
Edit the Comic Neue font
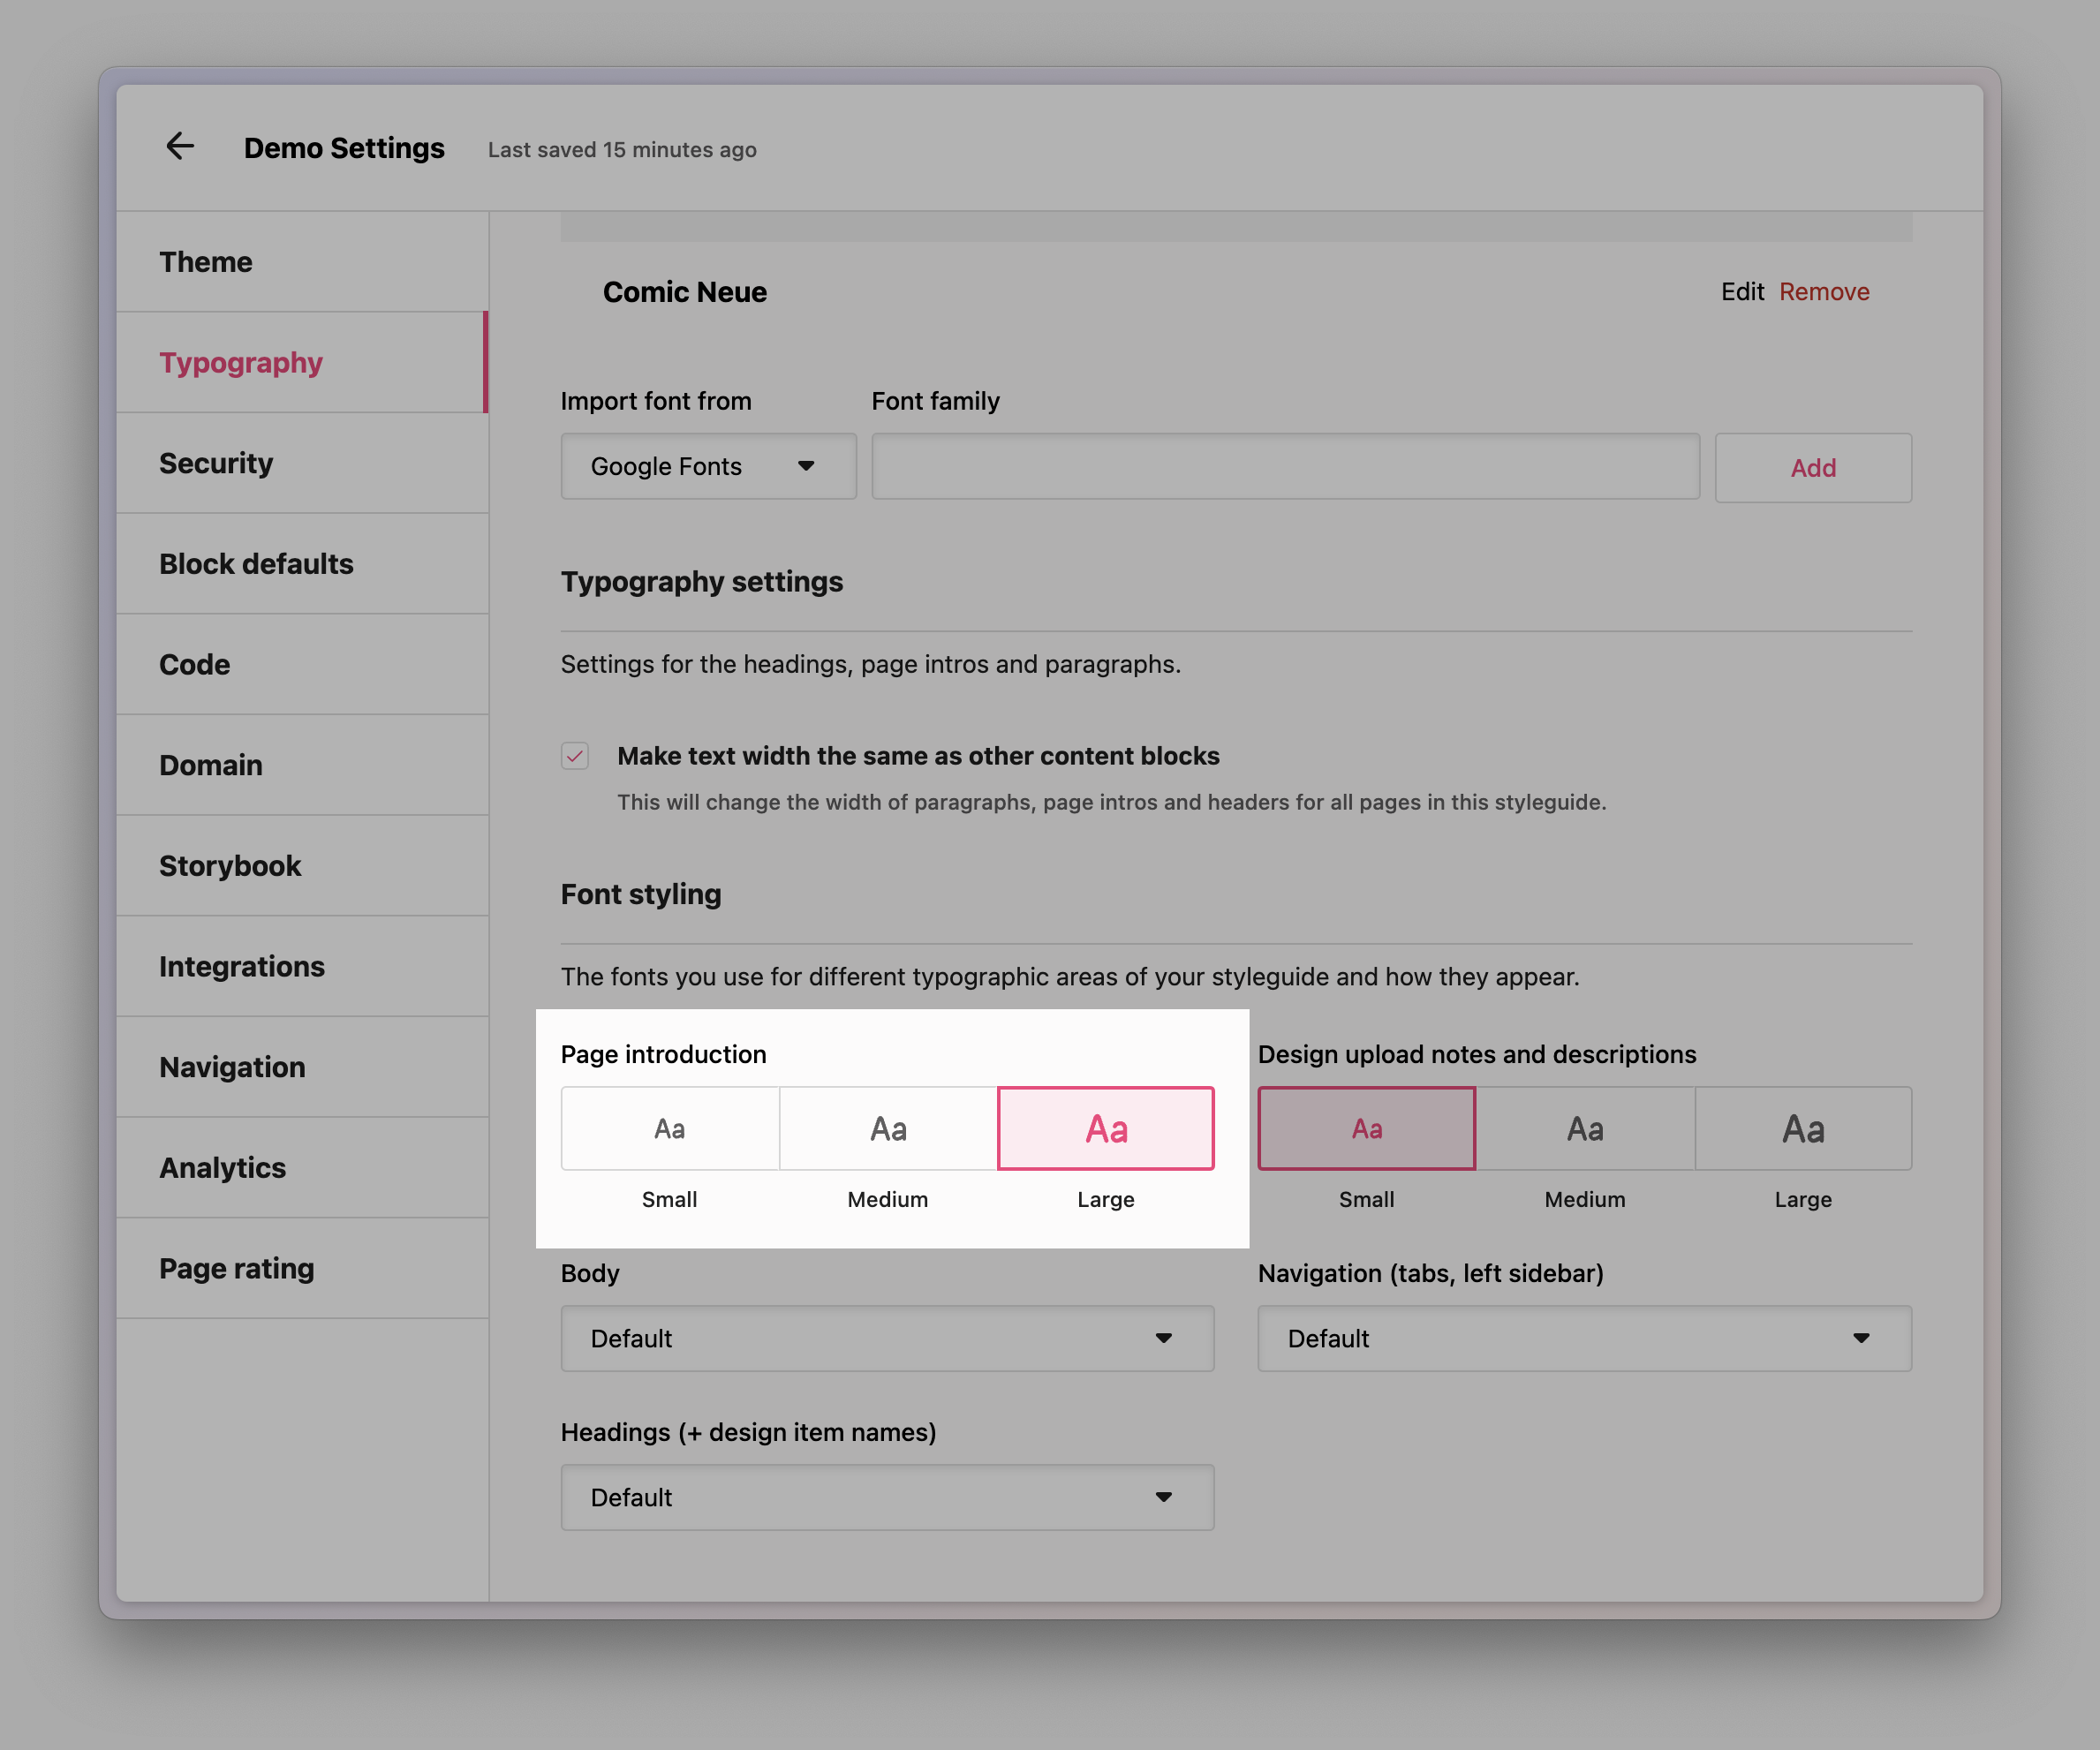1743,291
